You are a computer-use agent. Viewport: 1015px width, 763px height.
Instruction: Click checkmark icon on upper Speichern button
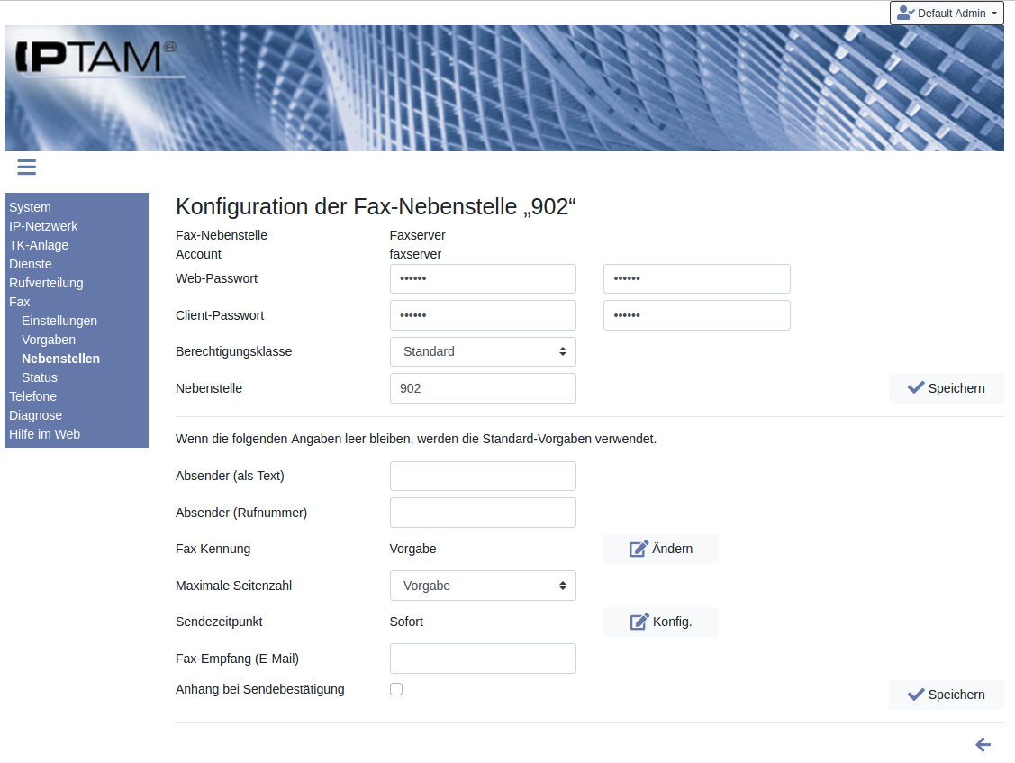[916, 388]
